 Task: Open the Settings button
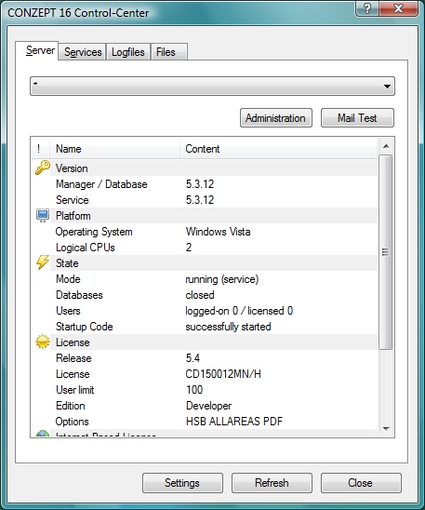[182, 483]
